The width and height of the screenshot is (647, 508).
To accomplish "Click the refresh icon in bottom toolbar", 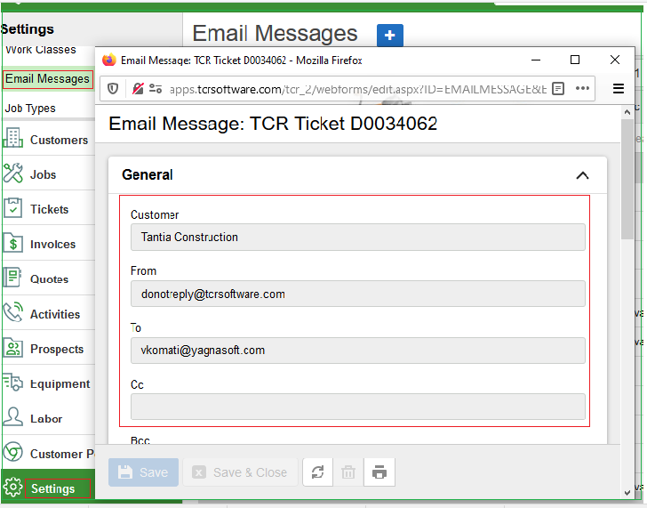I will [x=318, y=472].
